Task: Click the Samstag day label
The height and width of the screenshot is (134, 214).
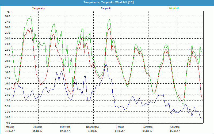Action: (x=148, y=127)
